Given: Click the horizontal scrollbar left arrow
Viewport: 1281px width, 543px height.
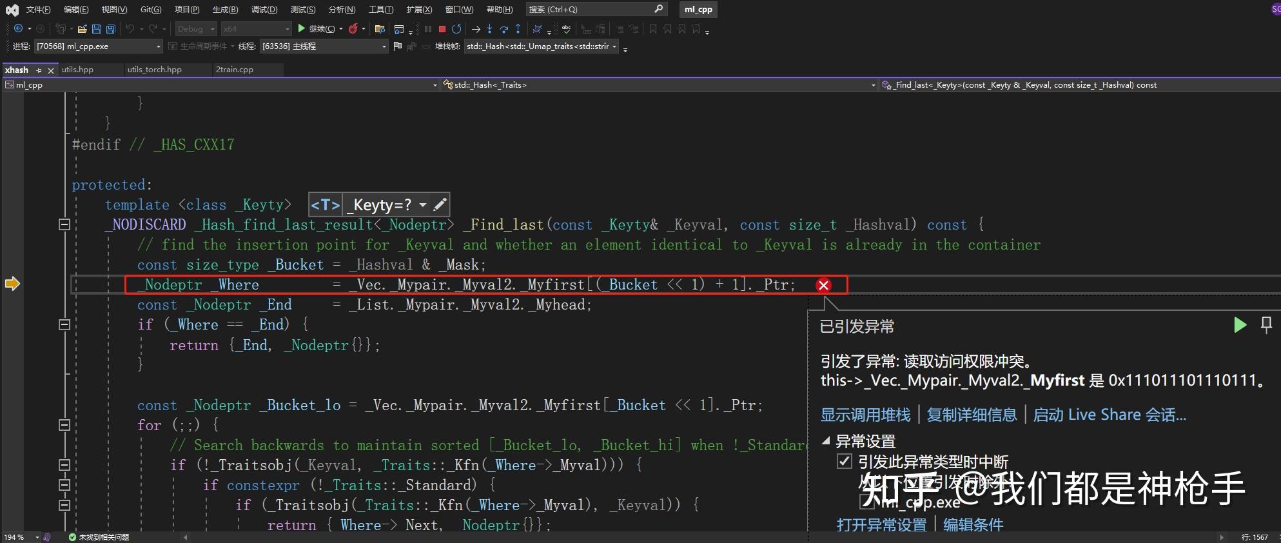Looking at the screenshot, I should tap(186, 537).
